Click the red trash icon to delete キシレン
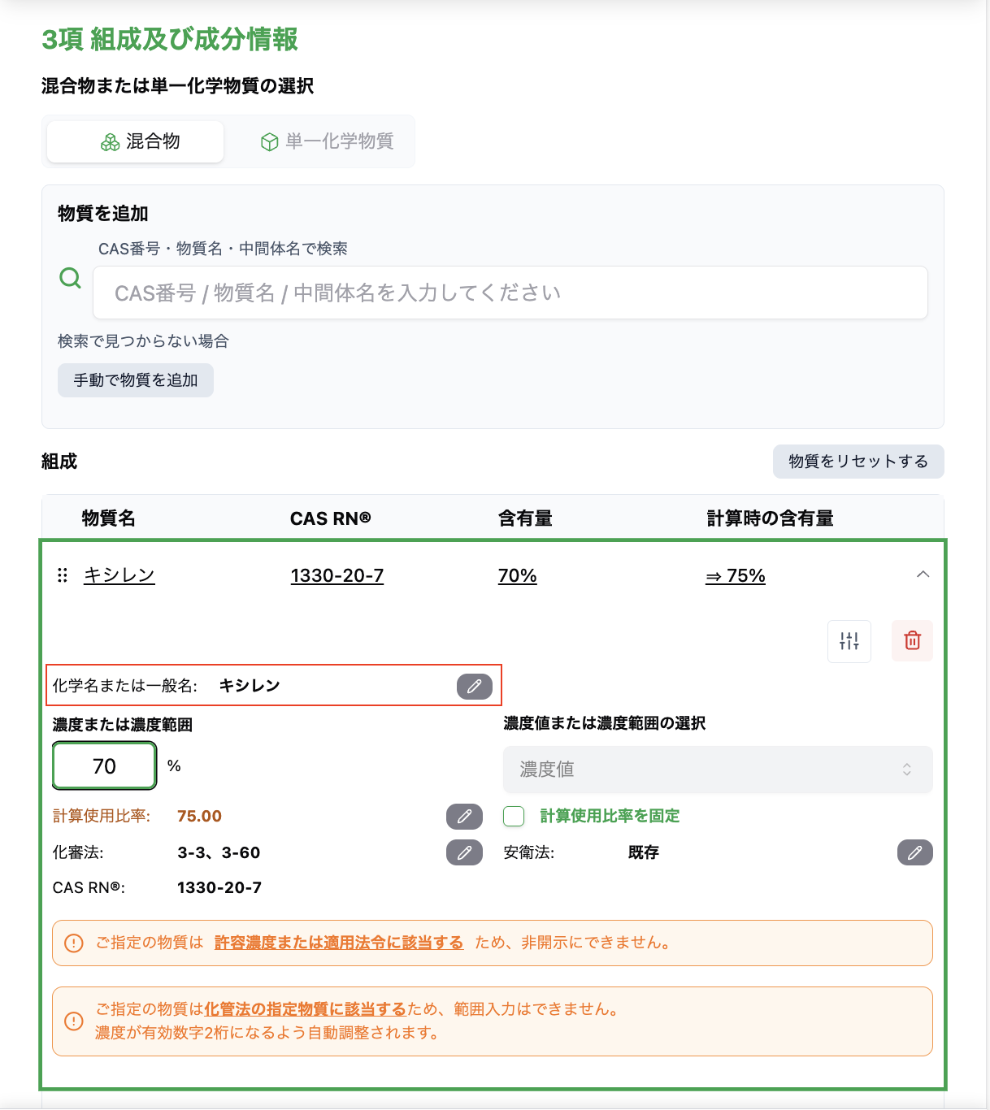This screenshot has height=1110, width=990. click(x=912, y=641)
